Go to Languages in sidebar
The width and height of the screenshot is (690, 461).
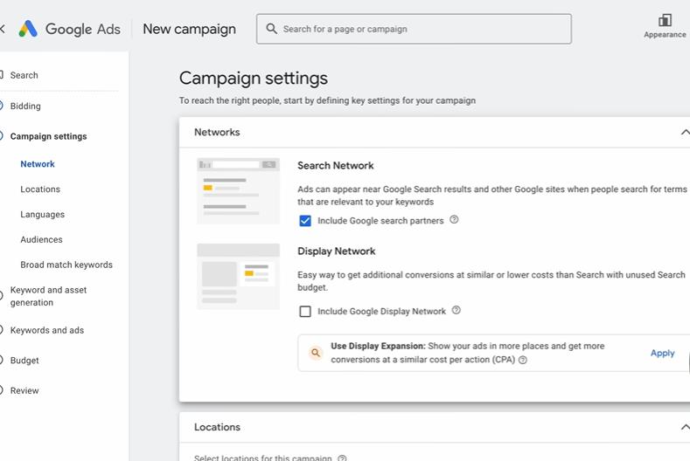pos(42,214)
